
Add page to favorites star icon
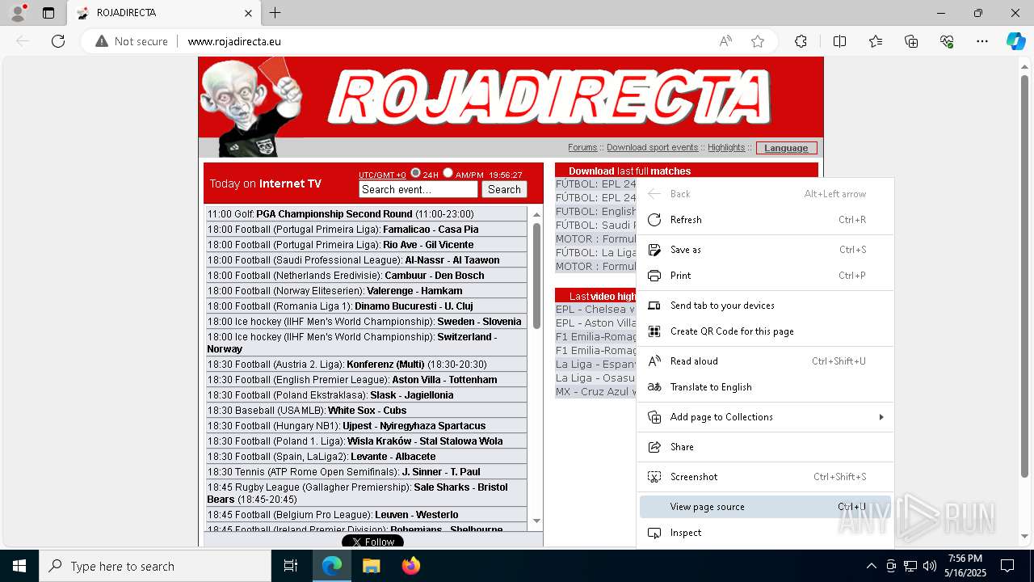click(x=757, y=41)
